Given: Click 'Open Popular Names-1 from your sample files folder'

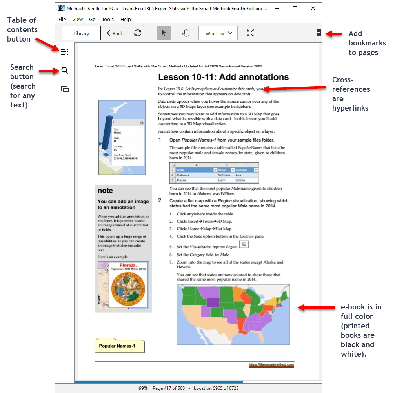Looking at the screenshot, I should click(222, 140).
